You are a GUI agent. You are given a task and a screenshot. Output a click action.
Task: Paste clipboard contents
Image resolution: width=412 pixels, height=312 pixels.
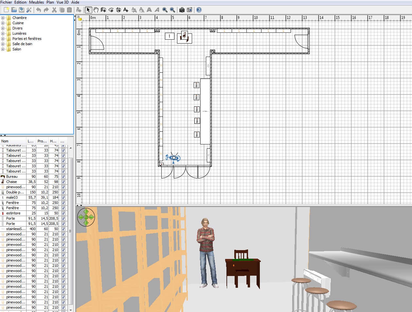click(69, 10)
